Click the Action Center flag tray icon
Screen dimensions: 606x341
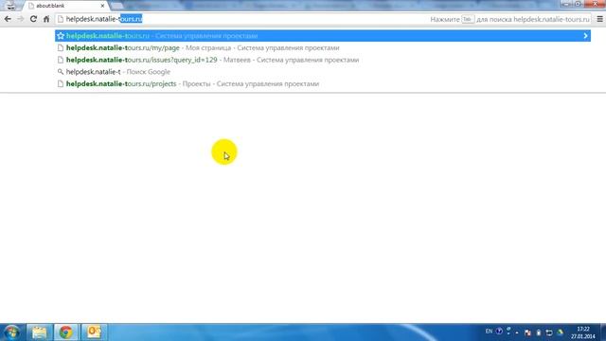coord(527,332)
